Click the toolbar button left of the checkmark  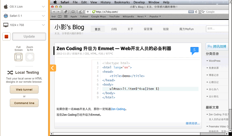[x=73, y=12]
